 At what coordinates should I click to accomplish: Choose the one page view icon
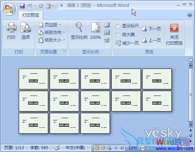point(107,25)
